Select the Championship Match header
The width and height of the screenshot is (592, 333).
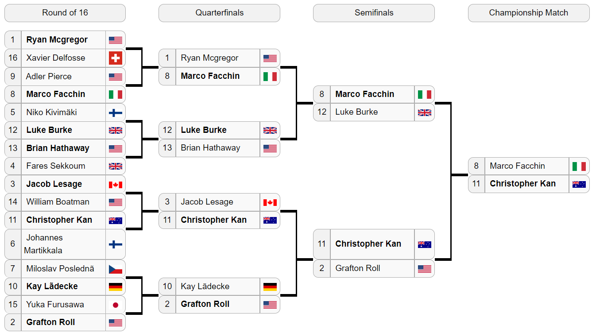point(529,13)
